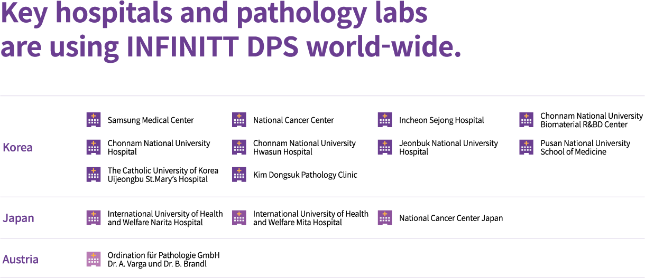645x278 pixels.
Task: Click the hospital icon beside Incheon Sejong Hospital
Action: 385,120
